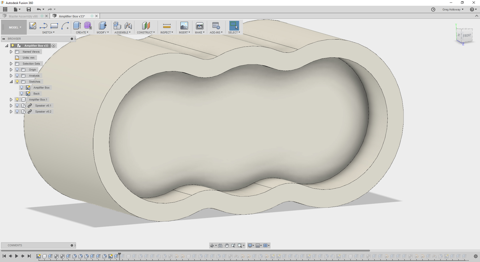The height and width of the screenshot is (262, 480).
Task: Open the help question mark menu
Action: 472,9
